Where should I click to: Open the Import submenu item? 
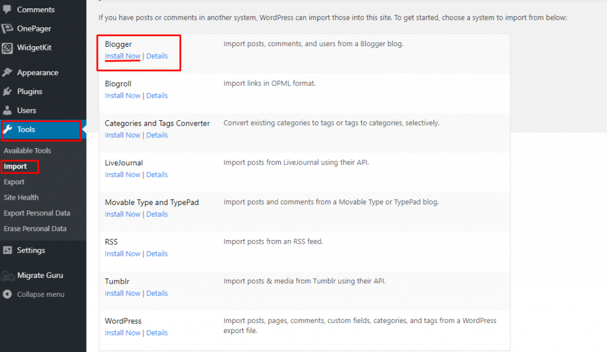(15, 167)
